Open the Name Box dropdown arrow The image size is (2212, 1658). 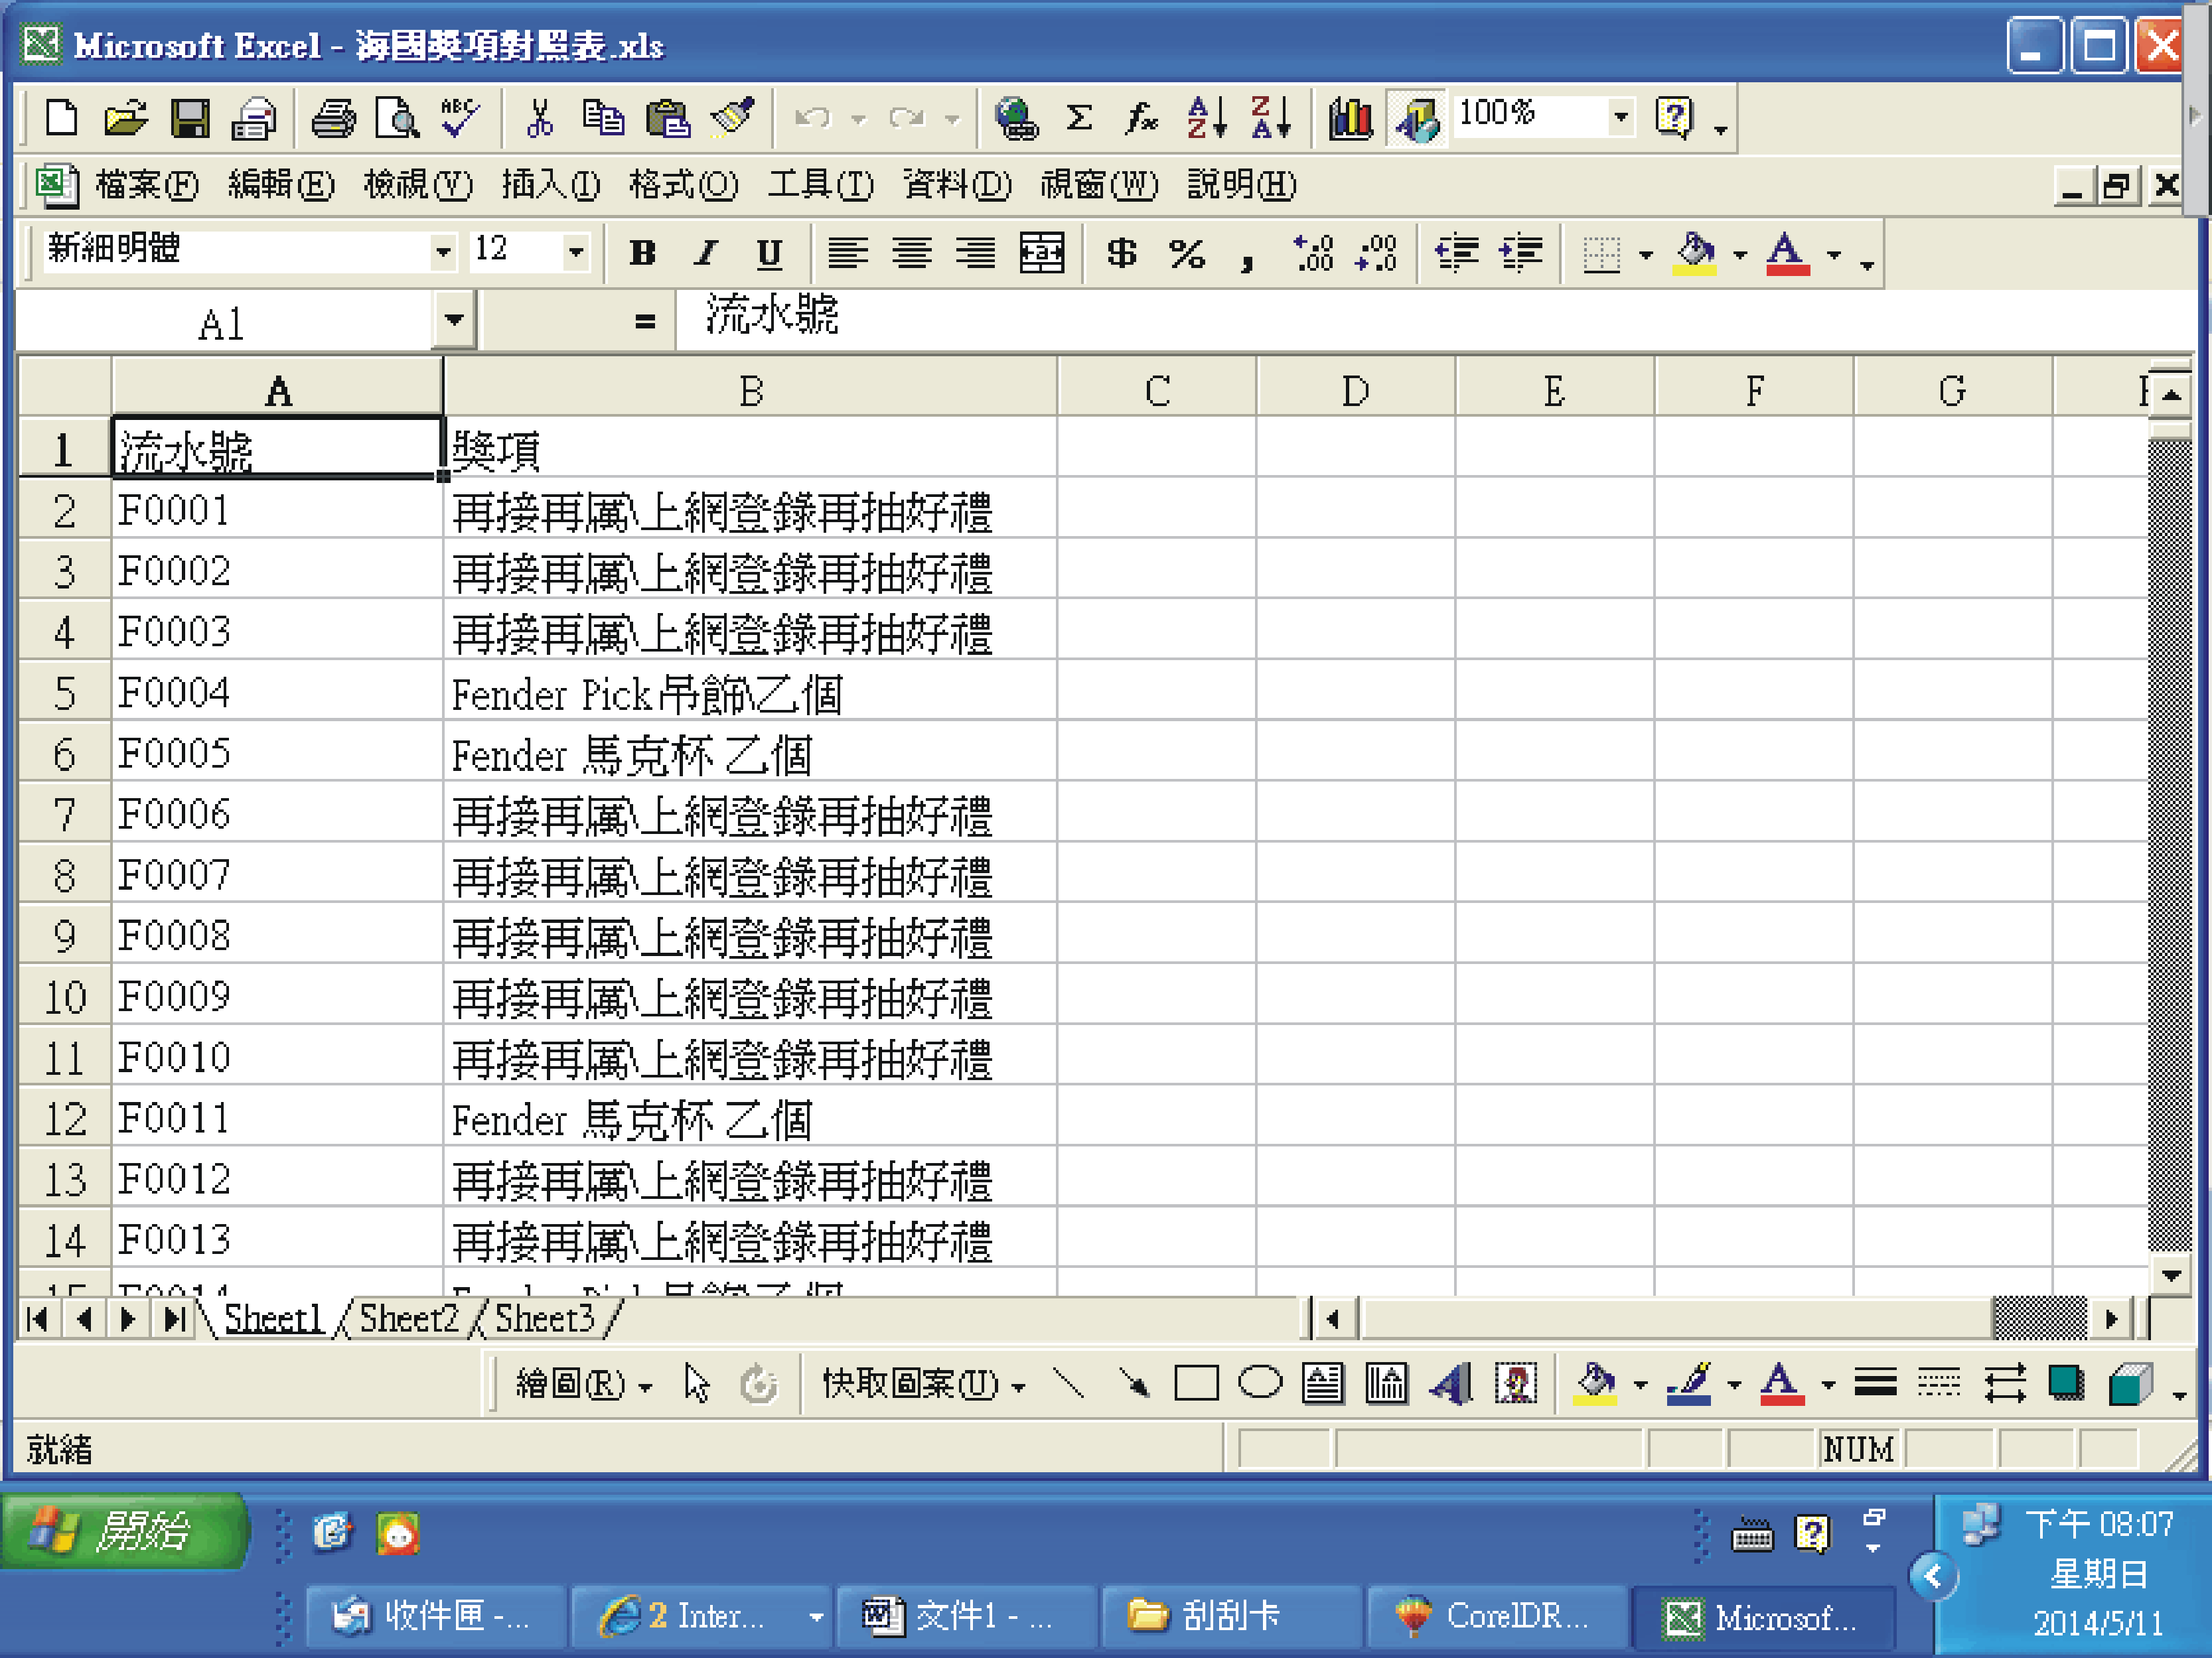[454, 321]
